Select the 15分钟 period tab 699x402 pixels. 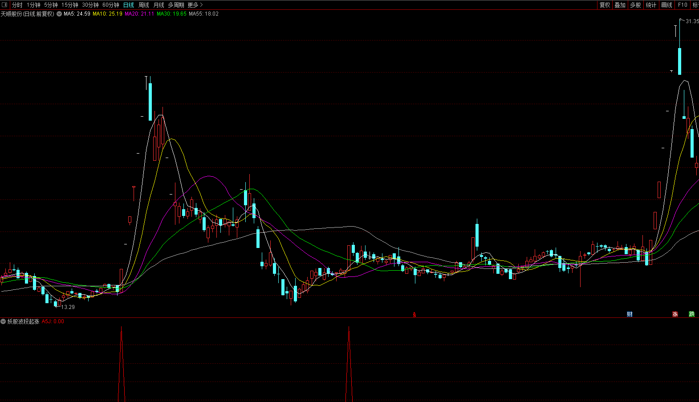point(70,5)
